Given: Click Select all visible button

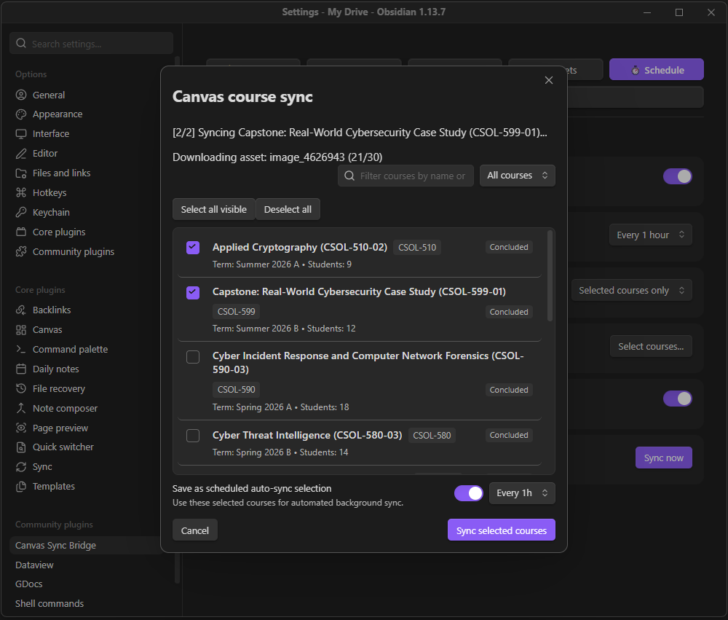Looking at the screenshot, I should point(213,209).
